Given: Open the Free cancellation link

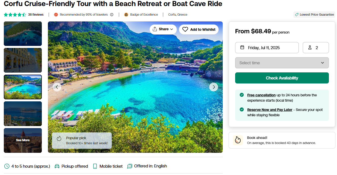Looking at the screenshot, I should [x=261, y=95].
